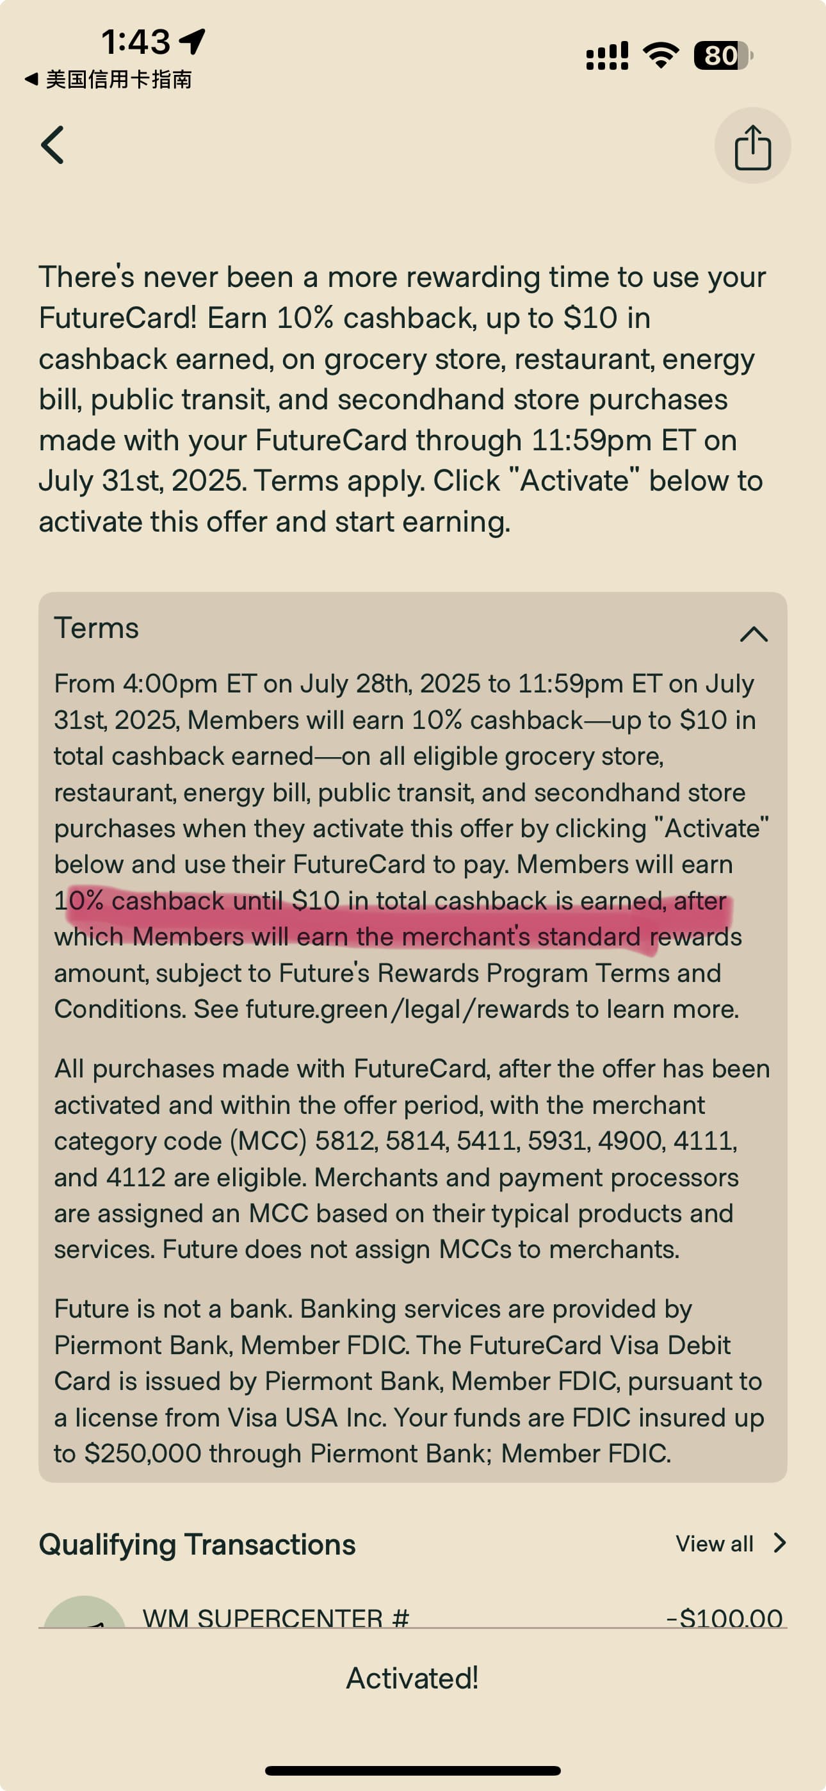Tap the home indicator bar
This screenshot has width=826, height=1791.
pos(413,1770)
